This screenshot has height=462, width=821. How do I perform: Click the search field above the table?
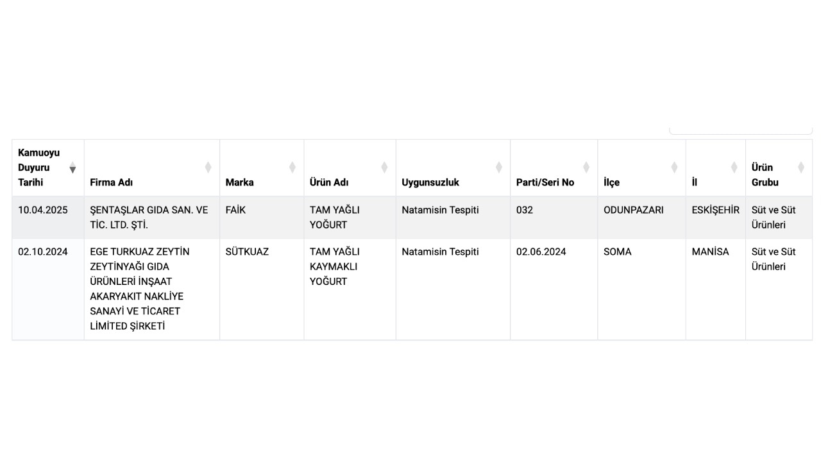(741, 130)
